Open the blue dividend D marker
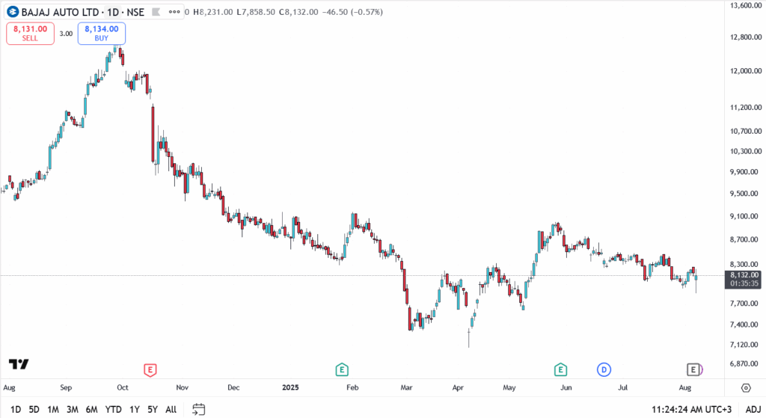 click(604, 369)
